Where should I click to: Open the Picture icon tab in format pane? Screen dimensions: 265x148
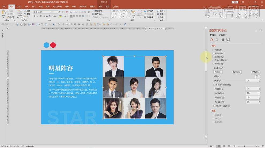228,40
